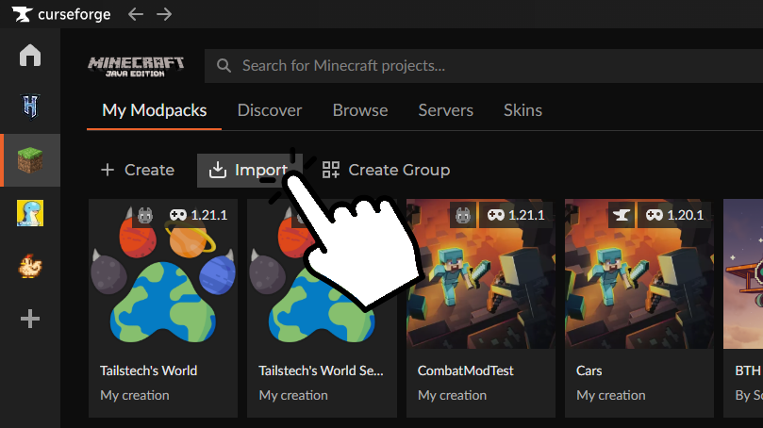Viewport: 763px width, 428px height.
Task: Focus the Search for Minecraft projects field
Action: pyautogui.click(x=484, y=66)
